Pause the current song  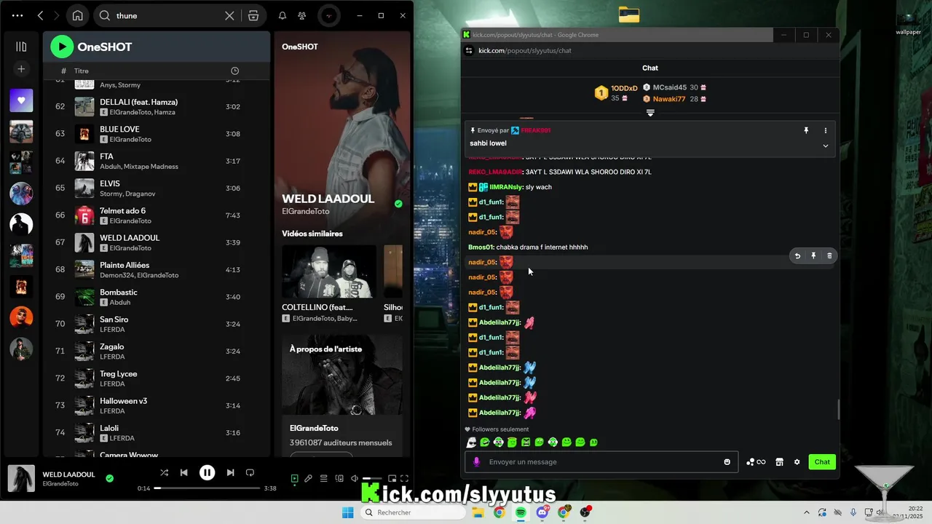point(207,472)
